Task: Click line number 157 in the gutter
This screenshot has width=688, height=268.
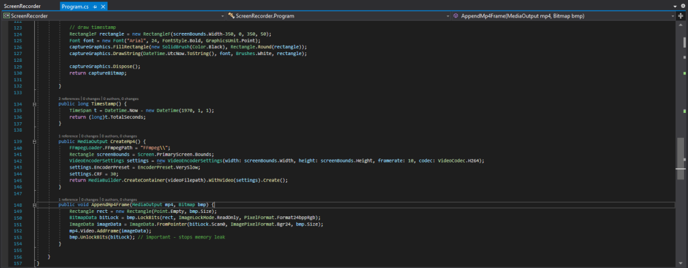Action: click(x=17, y=263)
